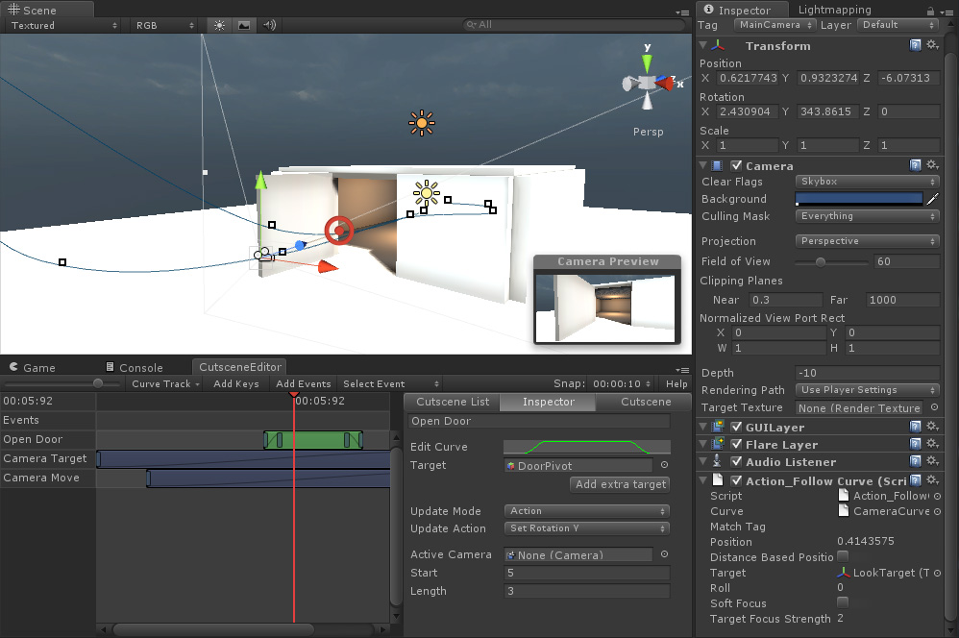Click the Background color eyedropper icon
The height and width of the screenshot is (638, 959).
point(933,199)
